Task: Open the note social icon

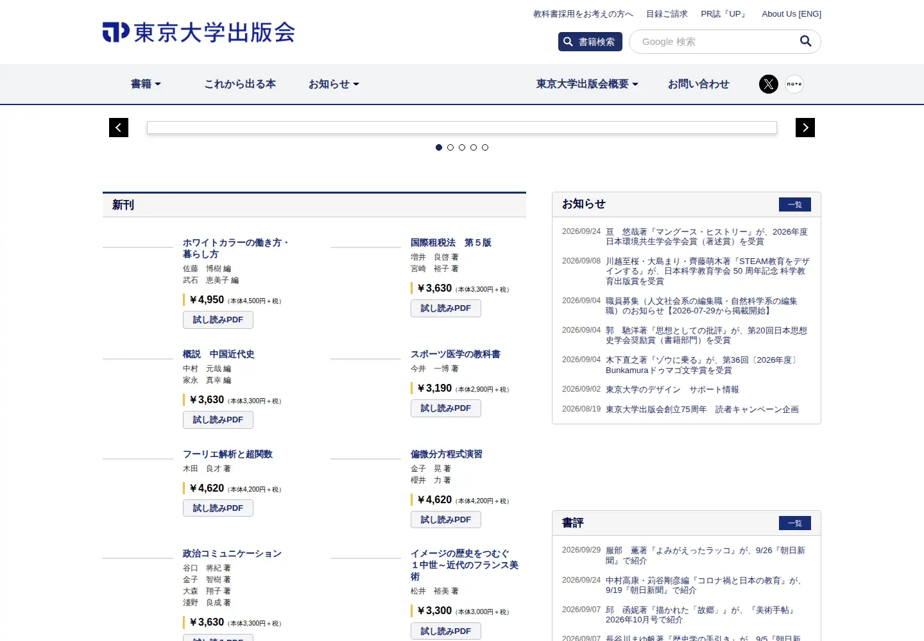Action: 794,84
